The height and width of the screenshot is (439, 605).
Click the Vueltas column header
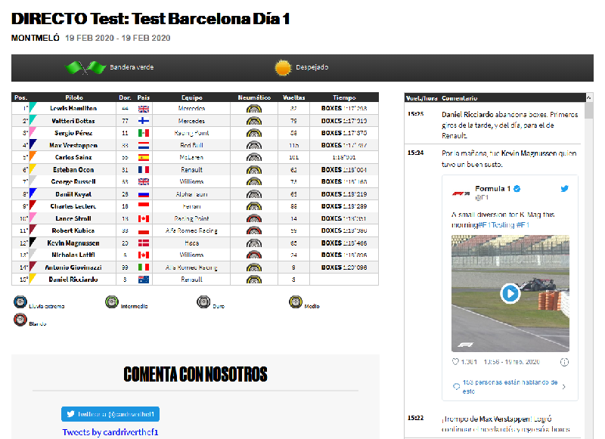[293, 97]
